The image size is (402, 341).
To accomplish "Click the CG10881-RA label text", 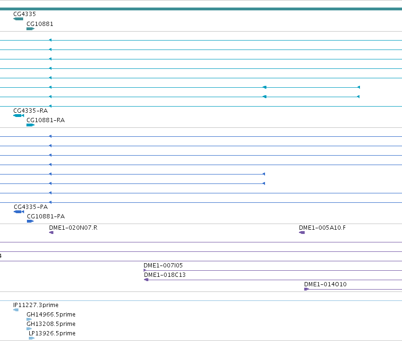I will tap(46, 120).
